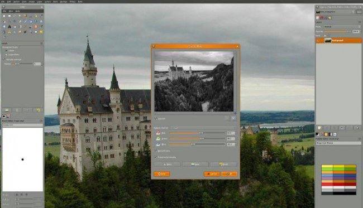
Task: Click on the Red channel slider
Action: [x=198, y=133]
